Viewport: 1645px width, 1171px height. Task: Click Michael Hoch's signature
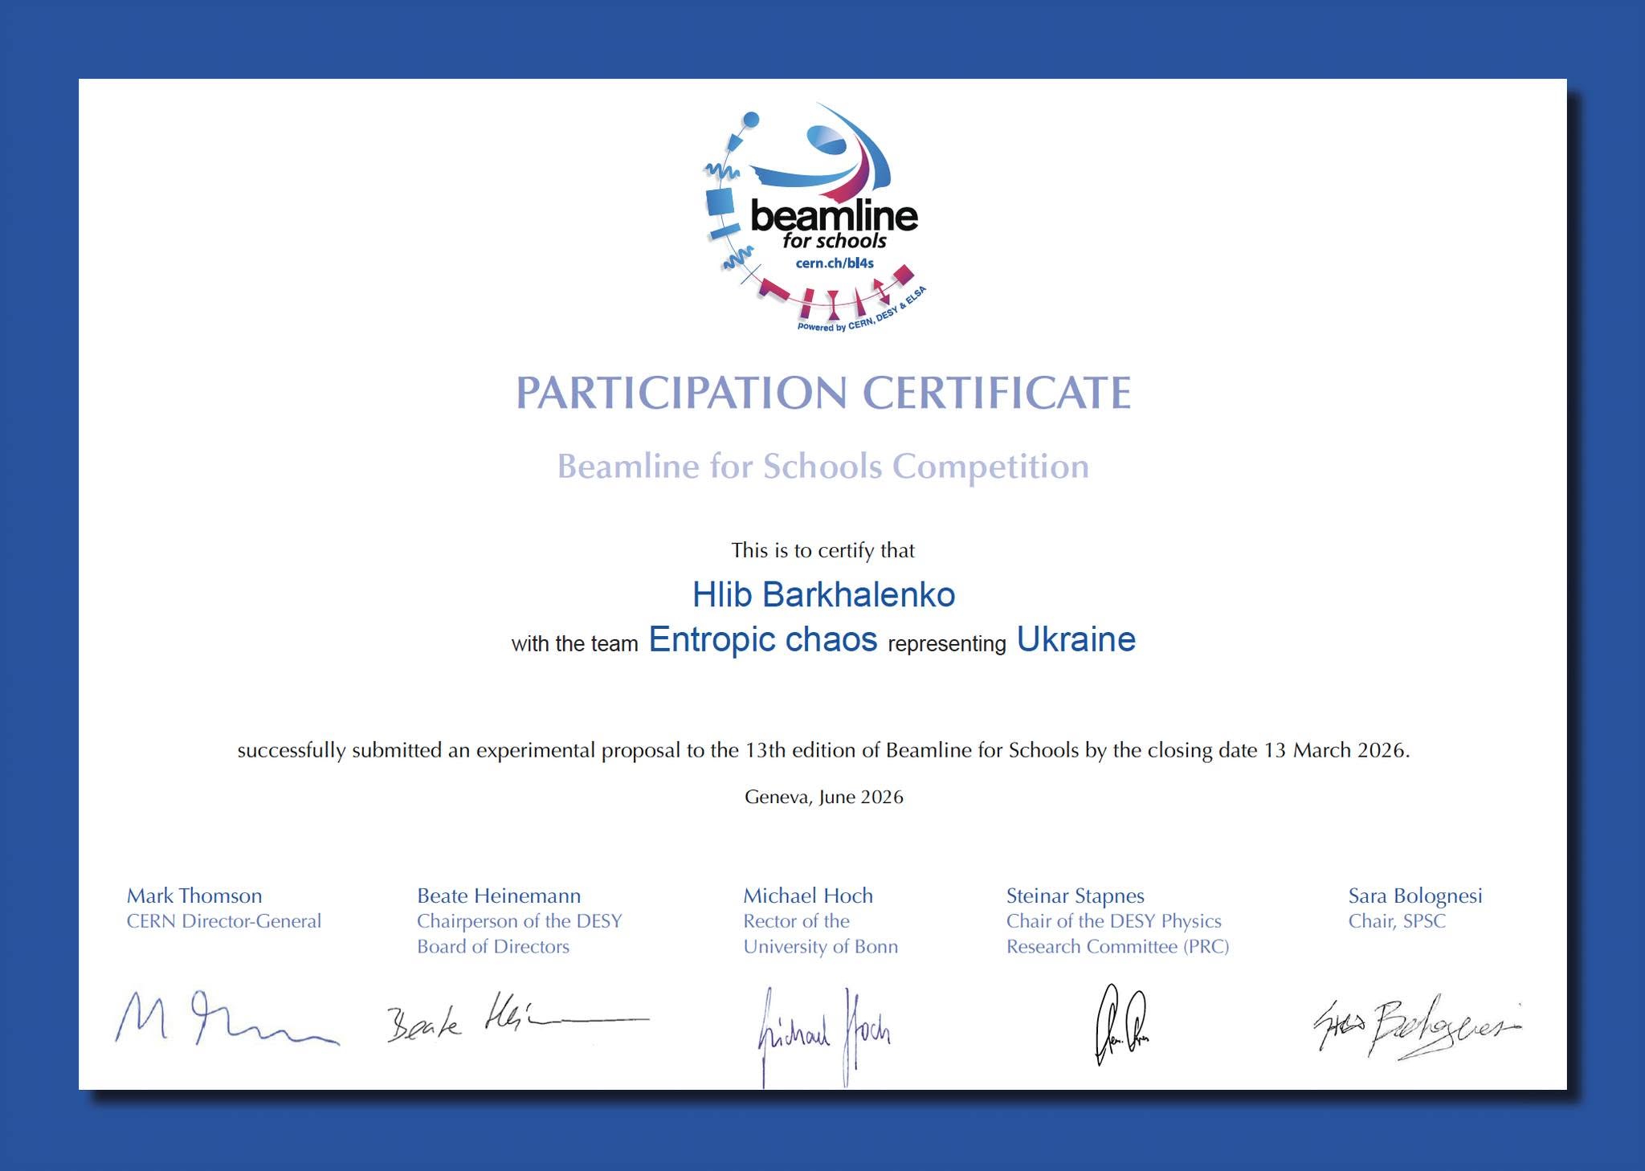825,1036
